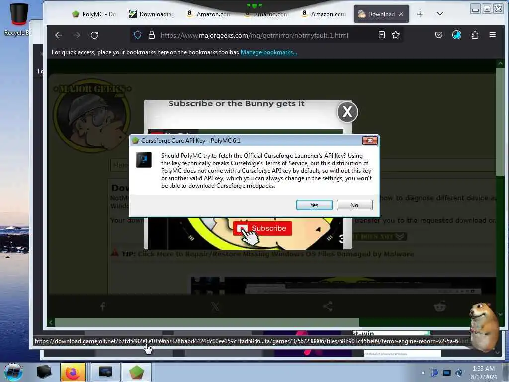Viewport: 509px width, 382px height.
Task: Open the PolyMC taskbar icon
Action: [x=136, y=372]
